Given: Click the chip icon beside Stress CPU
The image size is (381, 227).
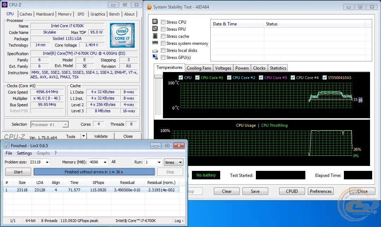Looking at the screenshot, I should coord(155,22).
